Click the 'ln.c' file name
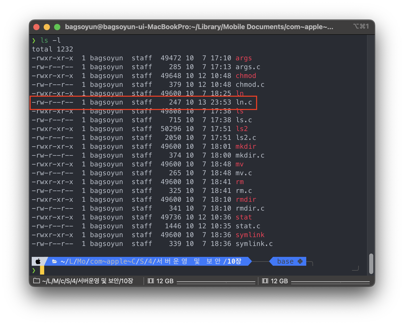Viewport: 404px width, 325px height. point(244,102)
